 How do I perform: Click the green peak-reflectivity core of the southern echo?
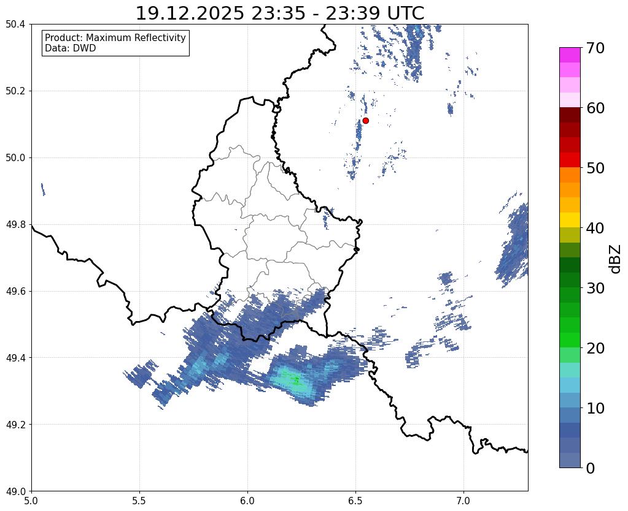coord(296,379)
